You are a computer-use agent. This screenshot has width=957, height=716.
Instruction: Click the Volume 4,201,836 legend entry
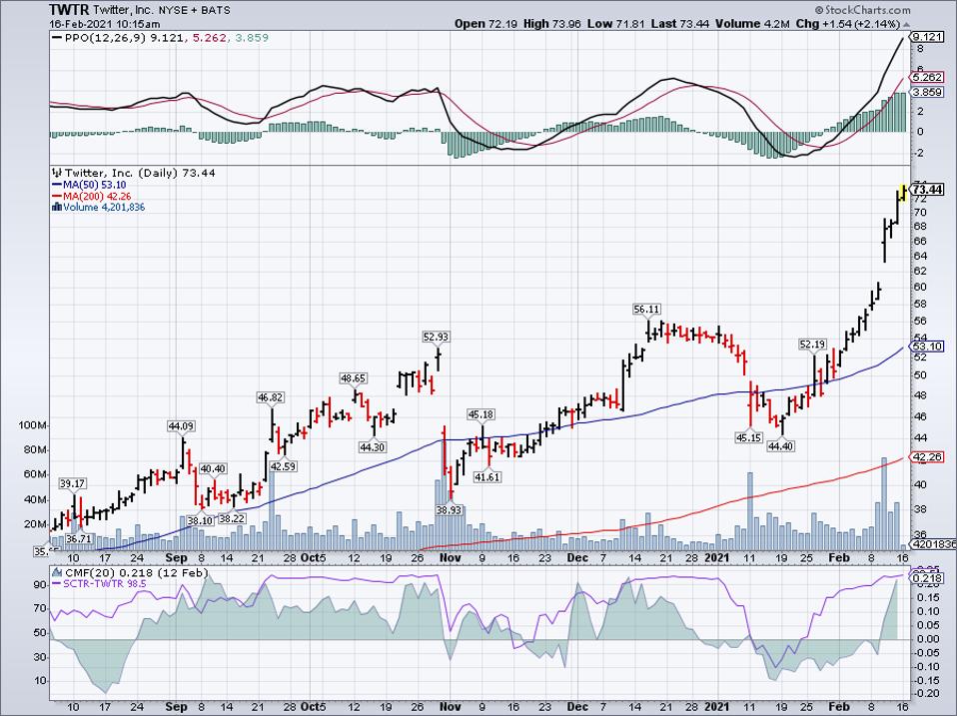pyautogui.click(x=104, y=208)
